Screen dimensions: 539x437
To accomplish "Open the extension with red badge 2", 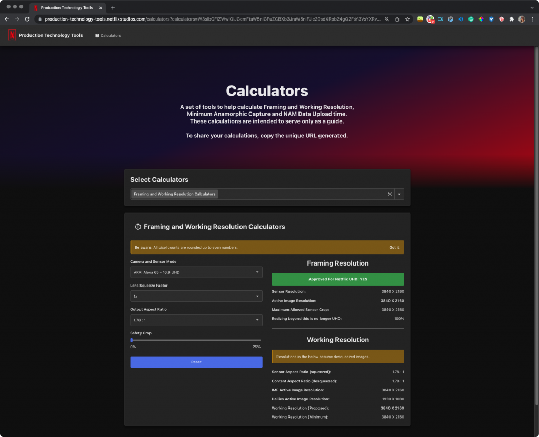I will coord(431,19).
